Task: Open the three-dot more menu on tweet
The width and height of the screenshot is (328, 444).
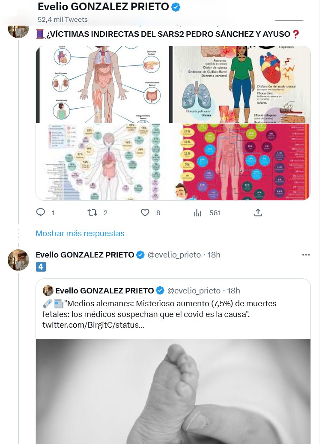Action: tap(306, 255)
